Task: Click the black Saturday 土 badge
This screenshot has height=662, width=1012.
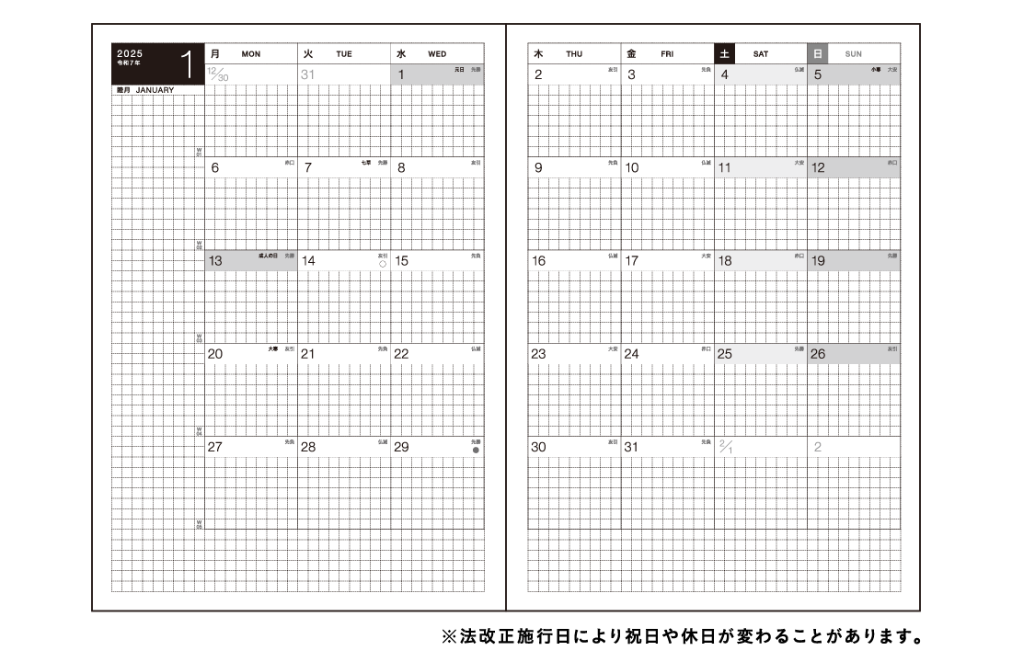Action: (724, 53)
